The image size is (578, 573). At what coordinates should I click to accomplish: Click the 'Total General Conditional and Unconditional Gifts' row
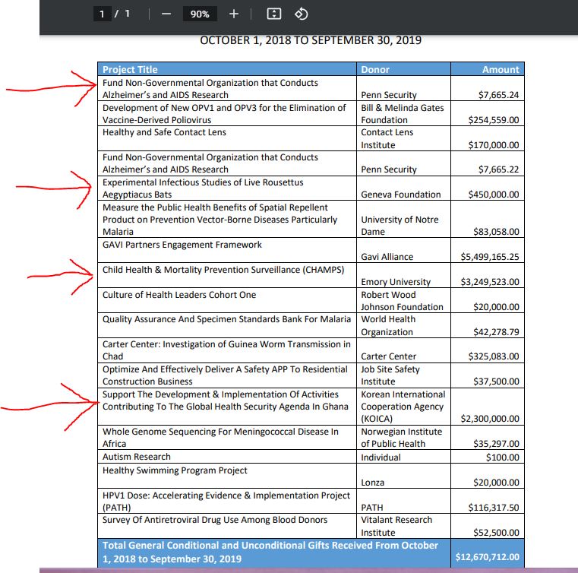(311, 553)
